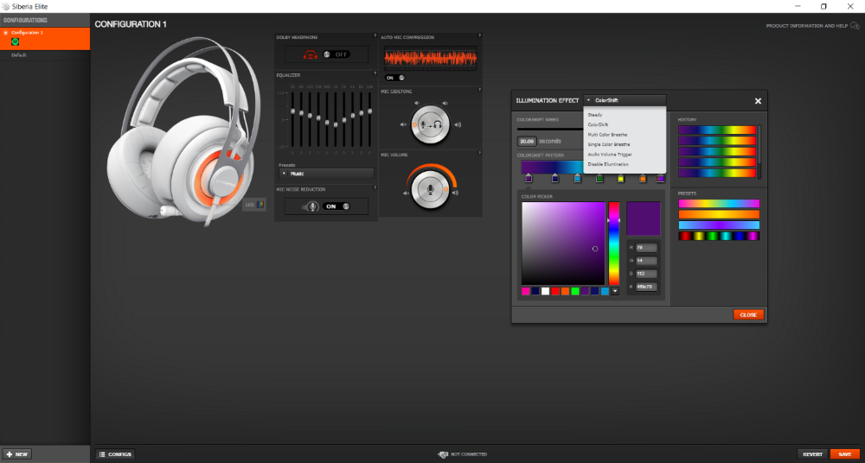
Task: Click the History list scrollbar
Action: [759, 151]
